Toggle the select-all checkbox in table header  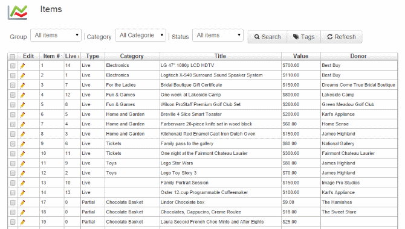[x=13, y=57]
